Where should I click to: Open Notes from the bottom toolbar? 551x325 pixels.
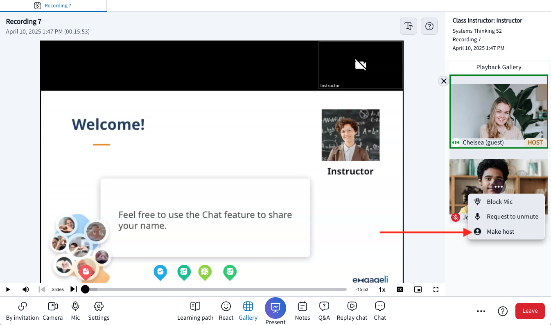coord(302,311)
